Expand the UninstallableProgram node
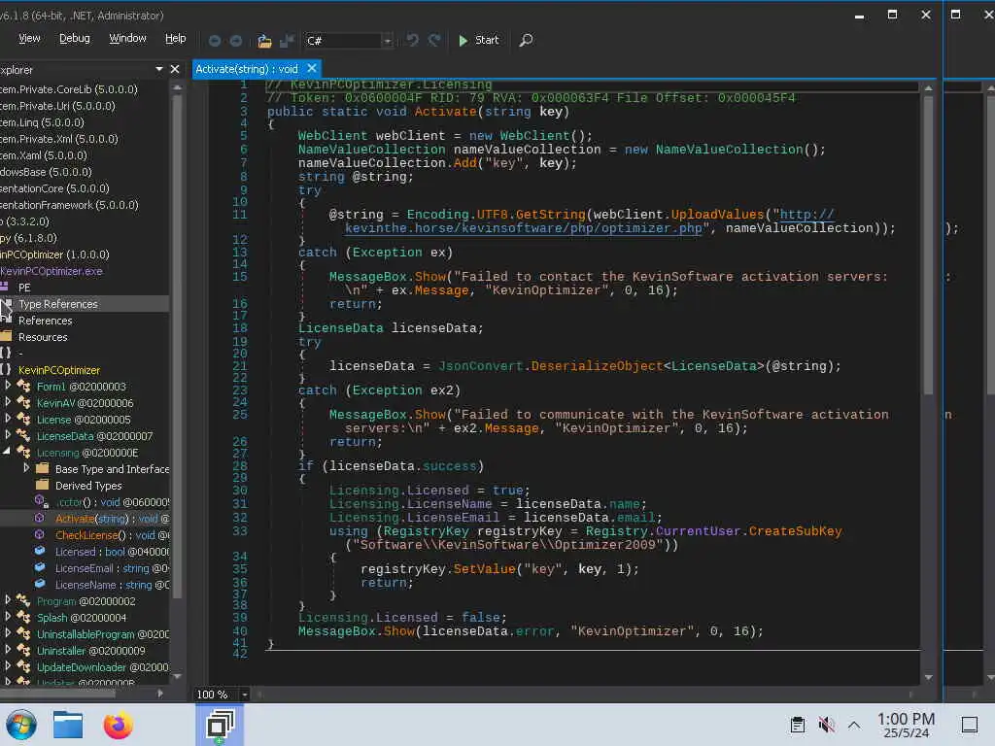Viewport: 995px width, 746px height. [x=8, y=631]
